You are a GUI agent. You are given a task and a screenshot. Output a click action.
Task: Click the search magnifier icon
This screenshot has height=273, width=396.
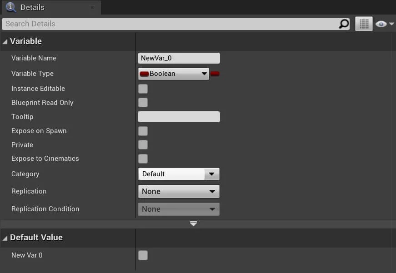click(344, 24)
